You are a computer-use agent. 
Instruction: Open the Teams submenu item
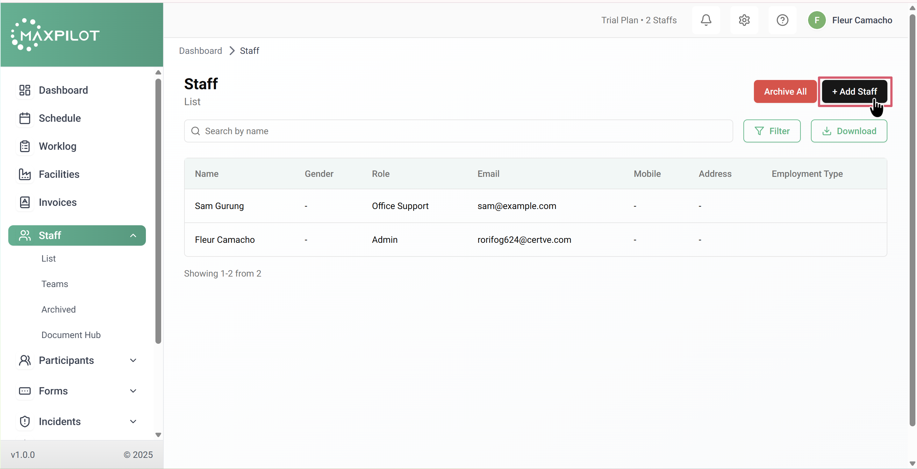(x=54, y=284)
